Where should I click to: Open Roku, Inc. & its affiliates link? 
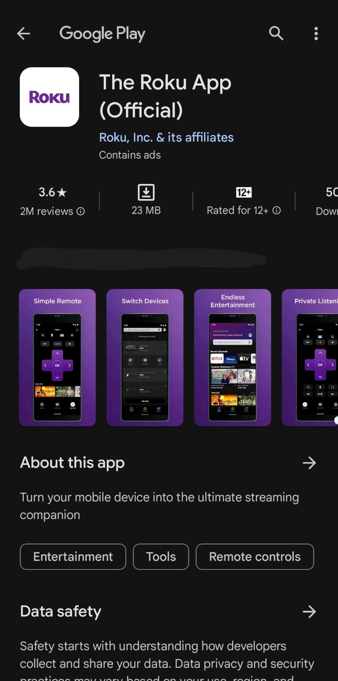pyautogui.click(x=166, y=137)
